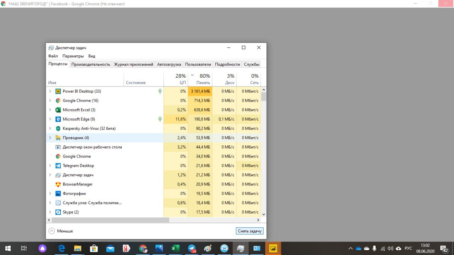This screenshot has height=255, width=454.
Task: Open the Файл menu
Action: tap(53, 56)
